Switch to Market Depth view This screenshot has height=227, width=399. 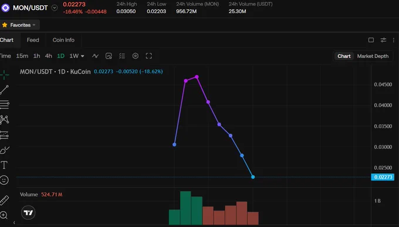373,56
